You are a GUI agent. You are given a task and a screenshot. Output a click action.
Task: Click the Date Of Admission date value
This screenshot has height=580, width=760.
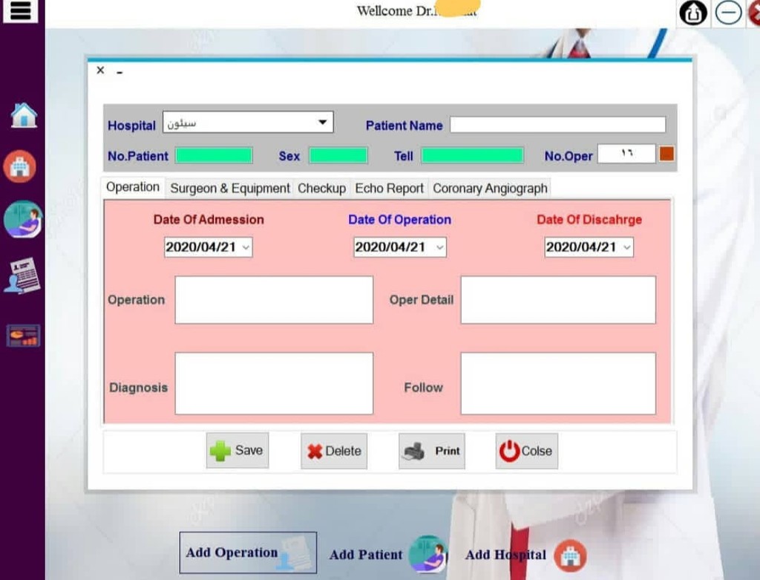(x=200, y=247)
